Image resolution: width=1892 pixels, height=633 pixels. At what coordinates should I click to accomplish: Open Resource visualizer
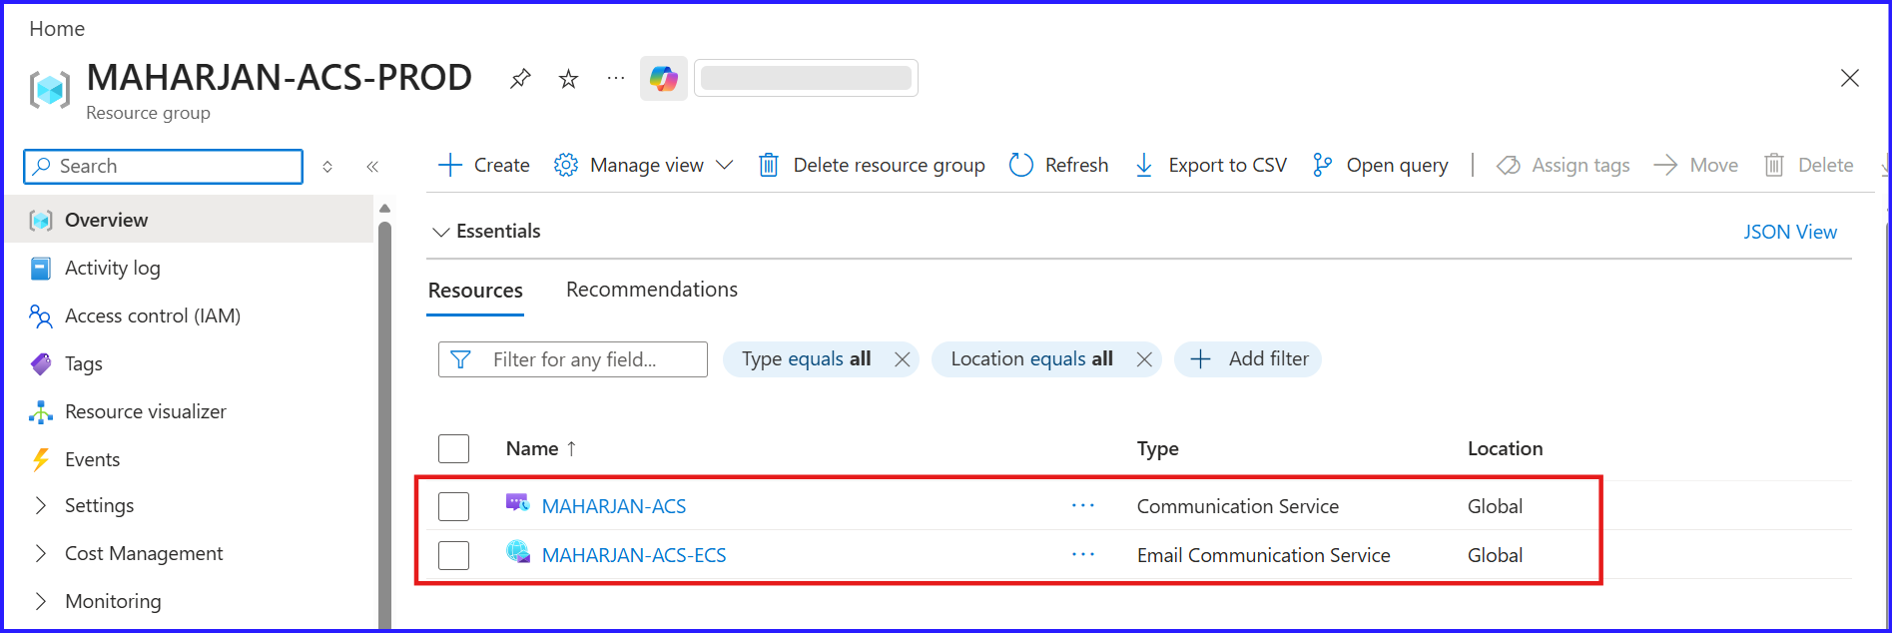[x=146, y=411]
